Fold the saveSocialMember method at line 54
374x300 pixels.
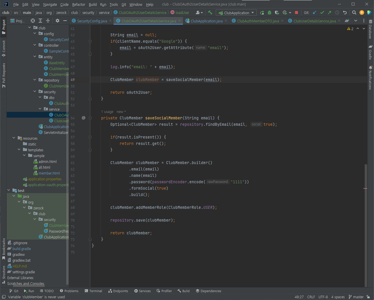[90, 118]
